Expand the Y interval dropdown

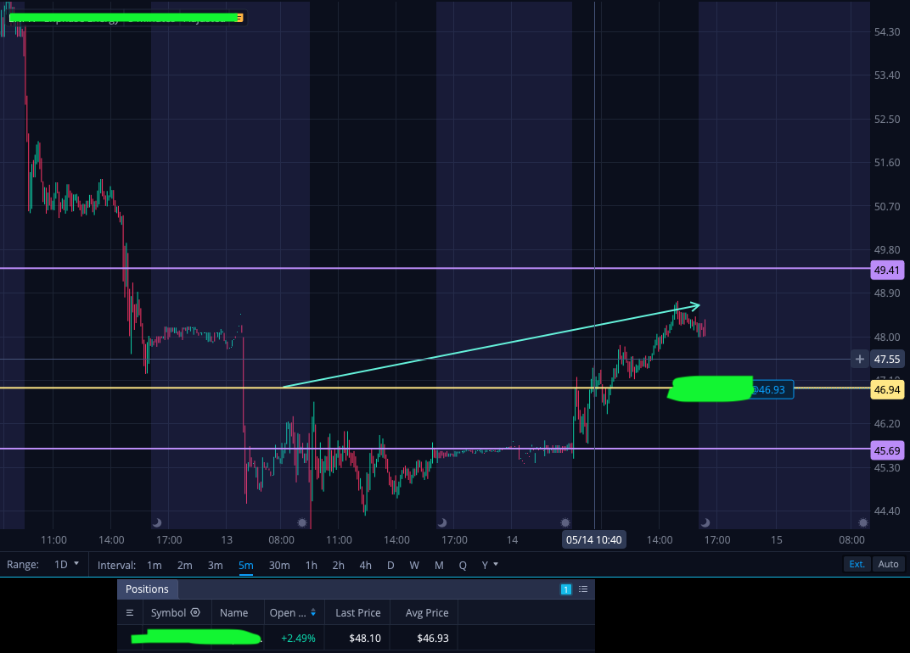pos(490,565)
